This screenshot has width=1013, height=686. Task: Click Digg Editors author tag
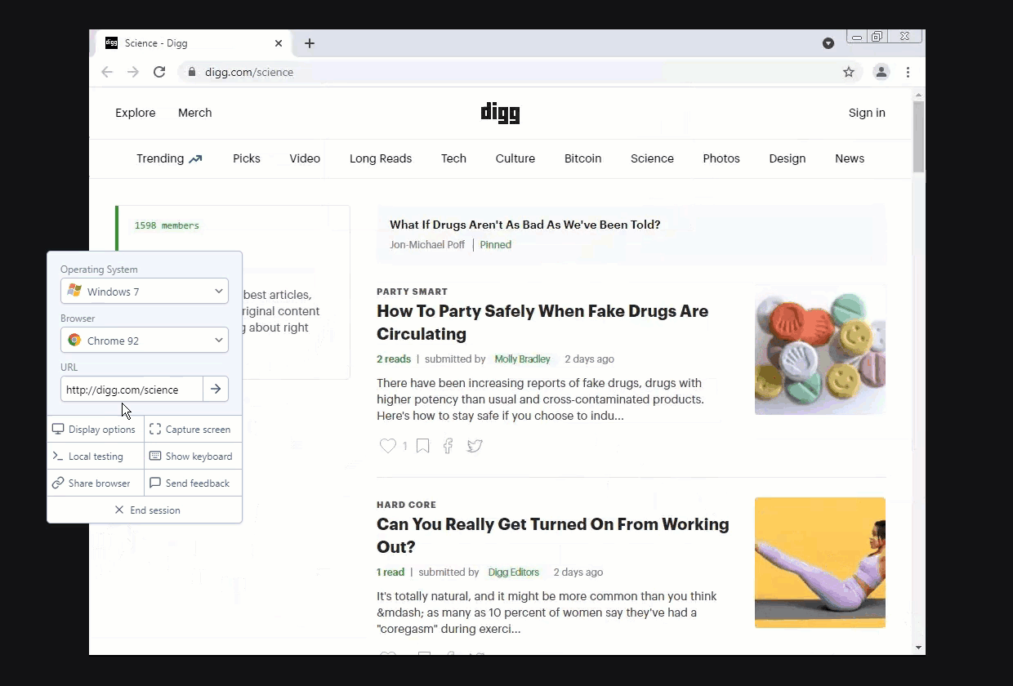point(513,572)
